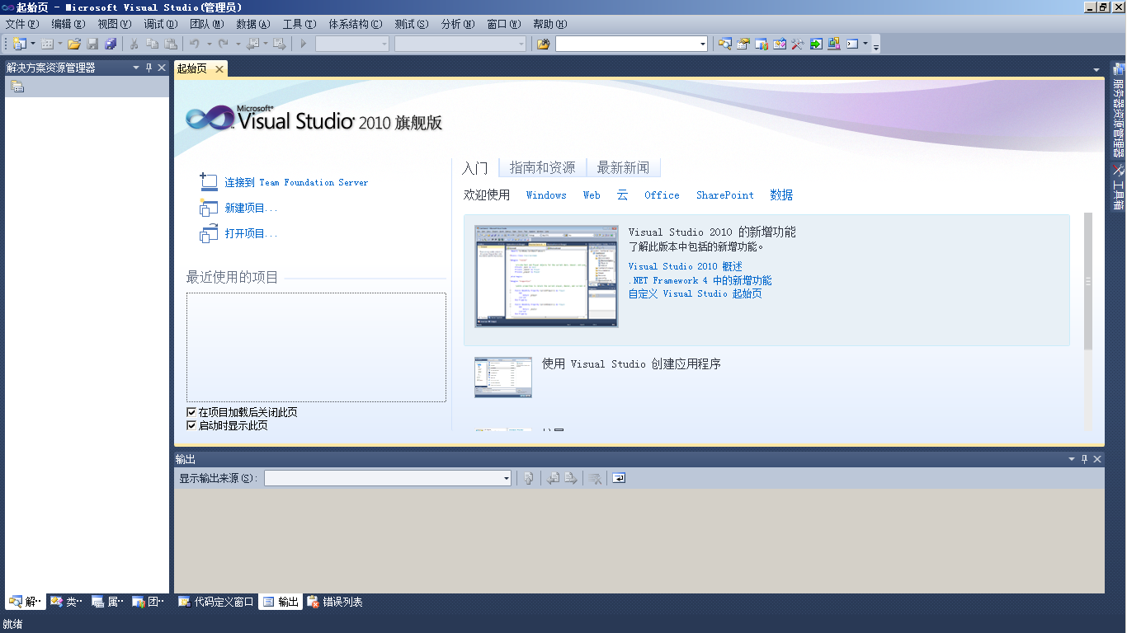Open the New Project split-button dropdown arrow
This screenshot has height=633, width=1127.
(x=33, y=44)
